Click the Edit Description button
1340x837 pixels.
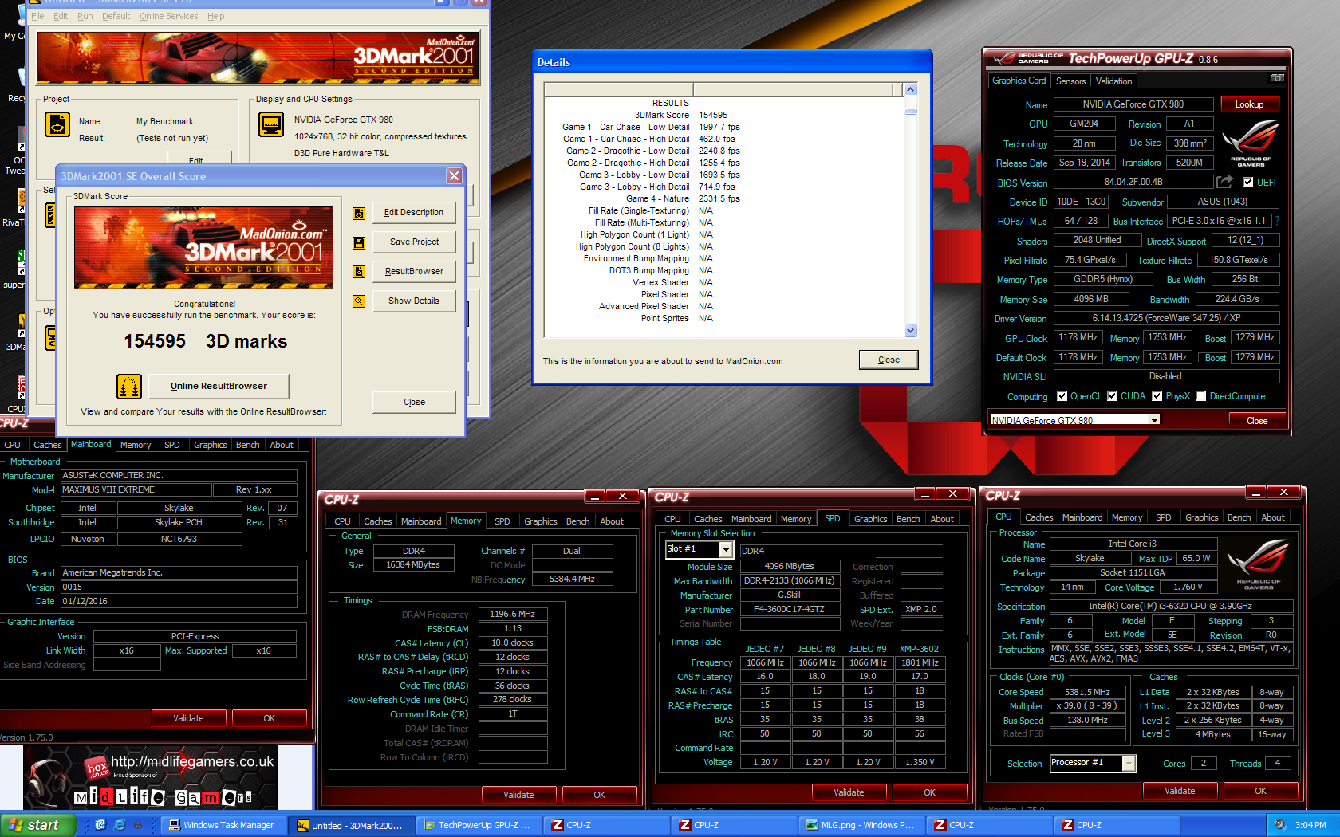point(414,213)
